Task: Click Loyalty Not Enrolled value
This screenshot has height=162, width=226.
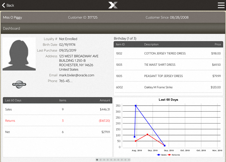Action: point(68,39)
